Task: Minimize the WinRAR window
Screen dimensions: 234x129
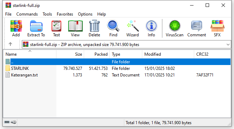Action: 192,6
